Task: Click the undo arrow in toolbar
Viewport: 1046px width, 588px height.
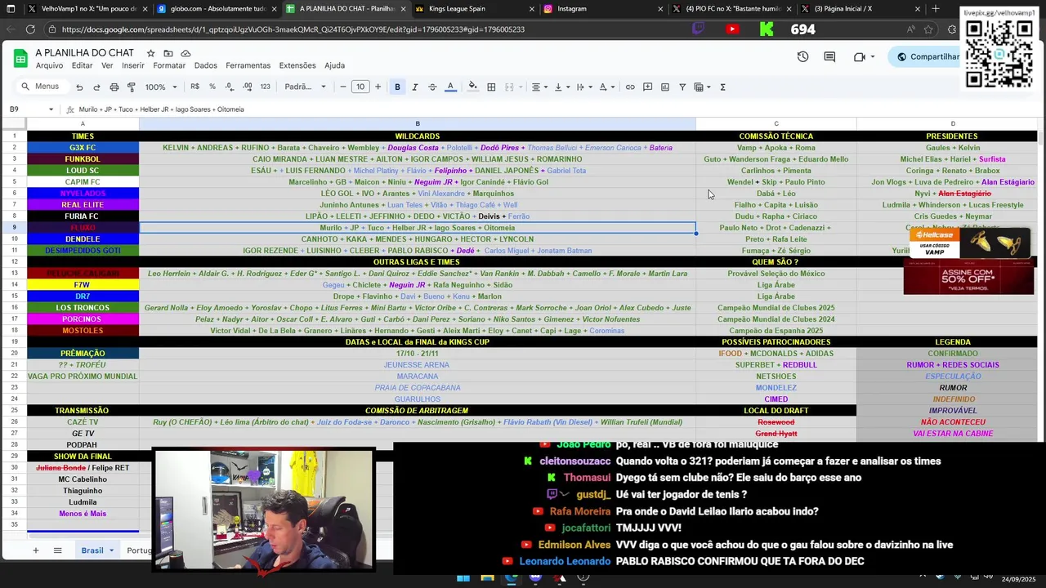Action: click(x=79, y=87)
